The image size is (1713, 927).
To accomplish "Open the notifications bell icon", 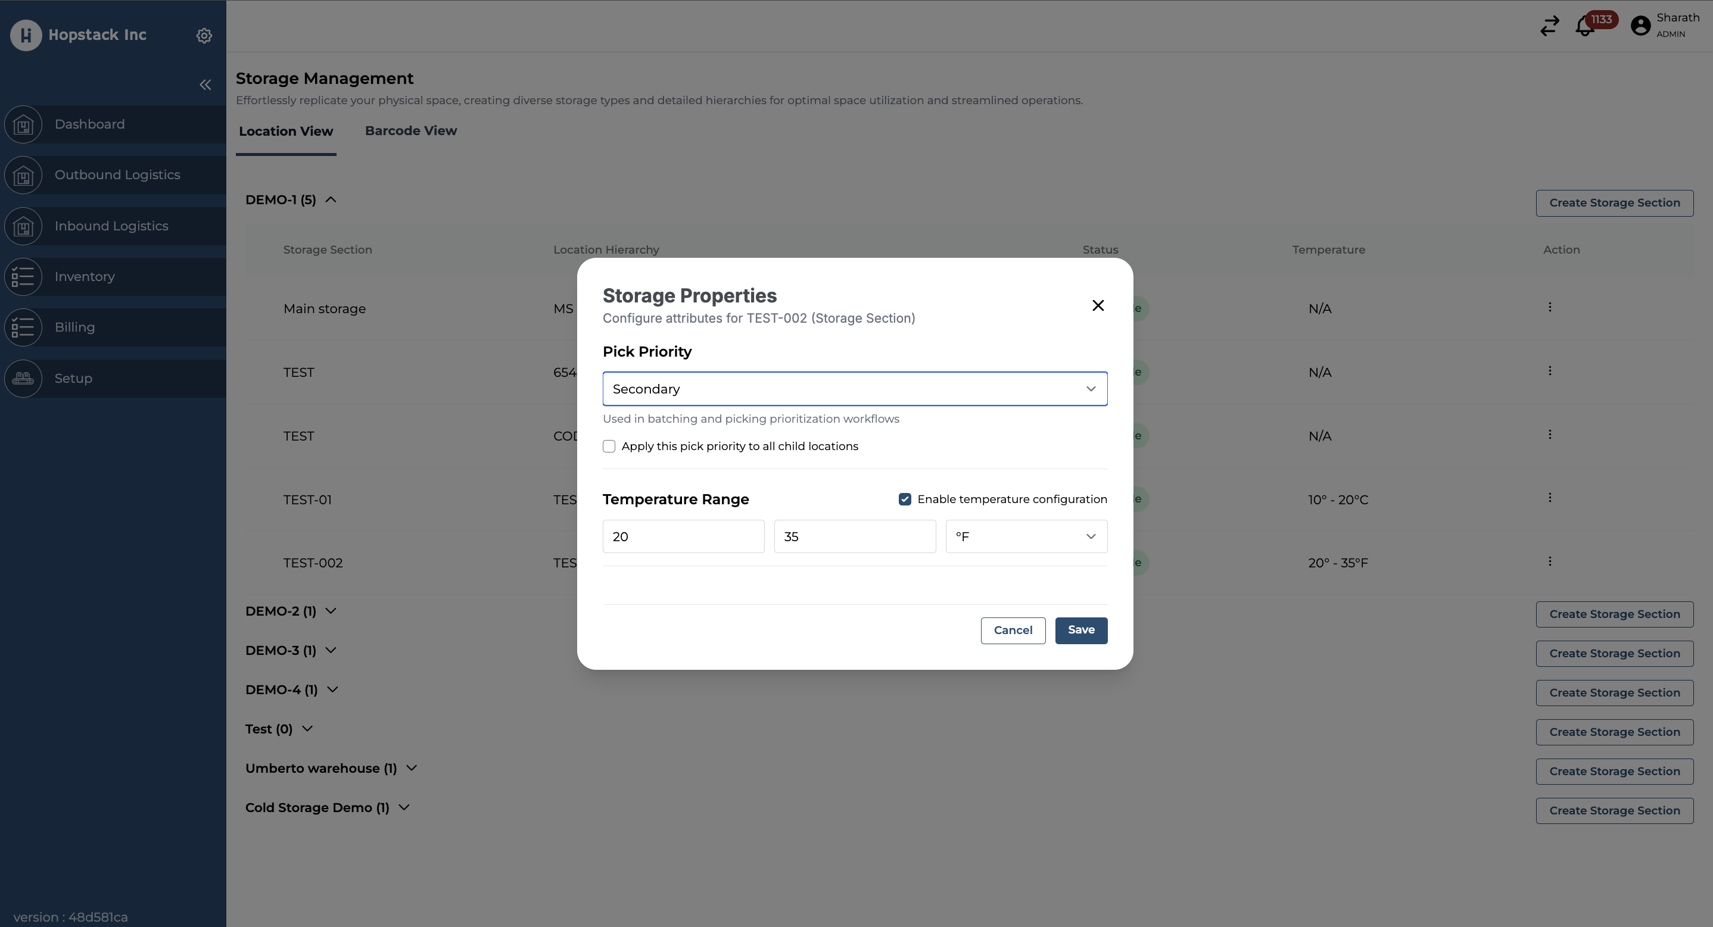I will (1585, 27).
